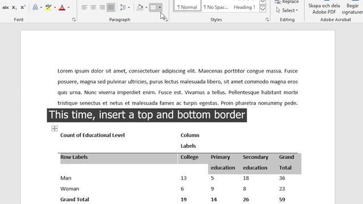The width and height of the screenshot is (363, 204).
Task: Apply superscript formatting
Action: [23, 7]
